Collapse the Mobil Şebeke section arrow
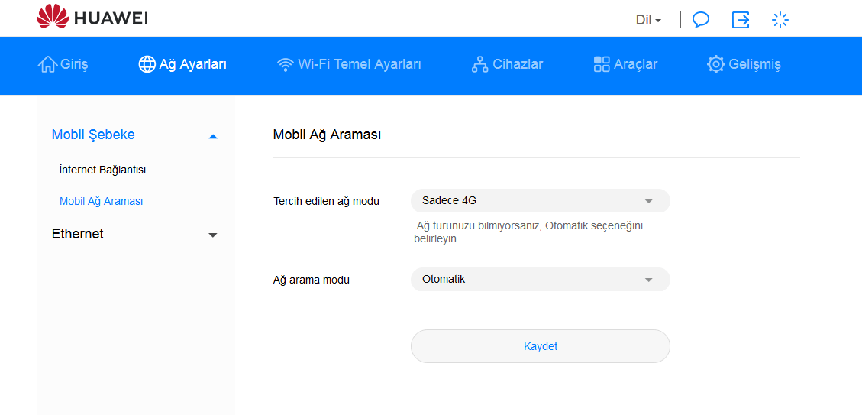 (x=213, y=136)
